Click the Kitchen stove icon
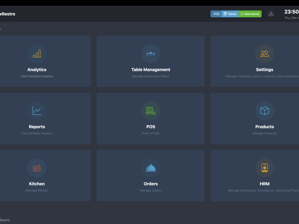 [x=37, y=168]
